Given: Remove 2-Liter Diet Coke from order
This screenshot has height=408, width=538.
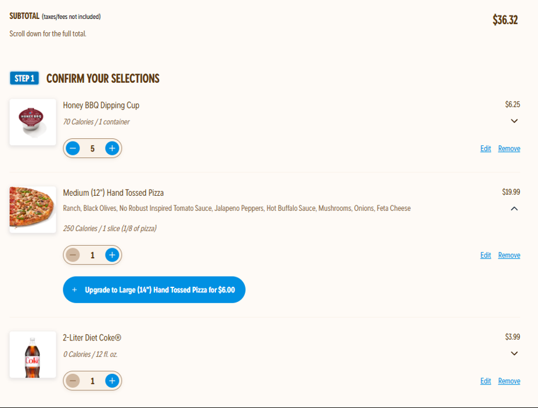Looking at the screenshot, I should point(509,381).
